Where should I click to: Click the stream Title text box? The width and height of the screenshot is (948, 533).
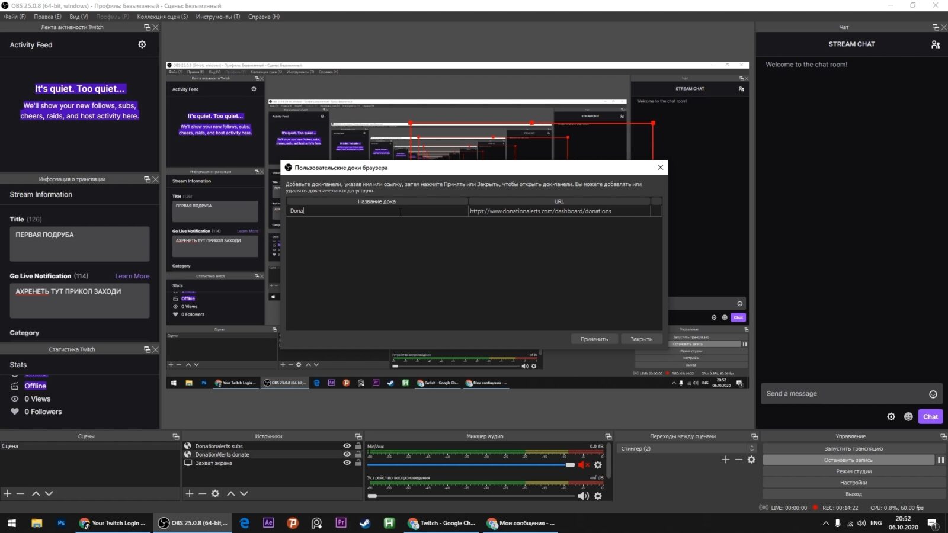point(79,244)
